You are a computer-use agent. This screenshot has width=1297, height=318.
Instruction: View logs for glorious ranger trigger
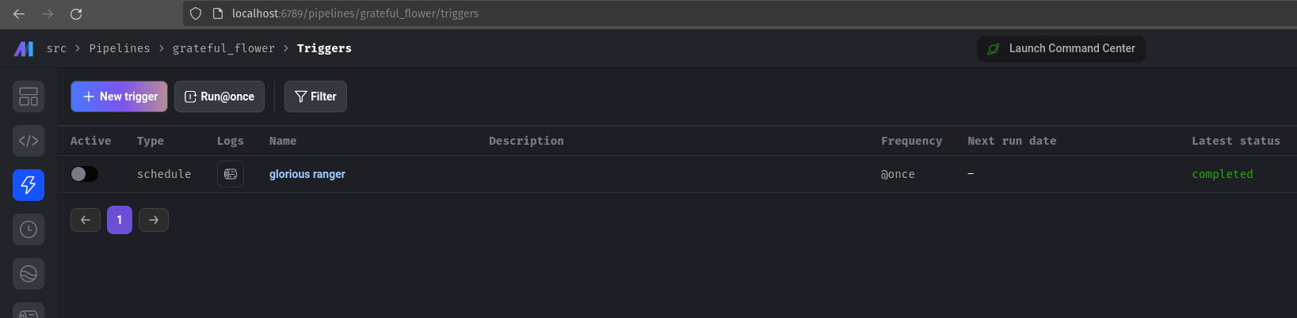coord(231,174)
